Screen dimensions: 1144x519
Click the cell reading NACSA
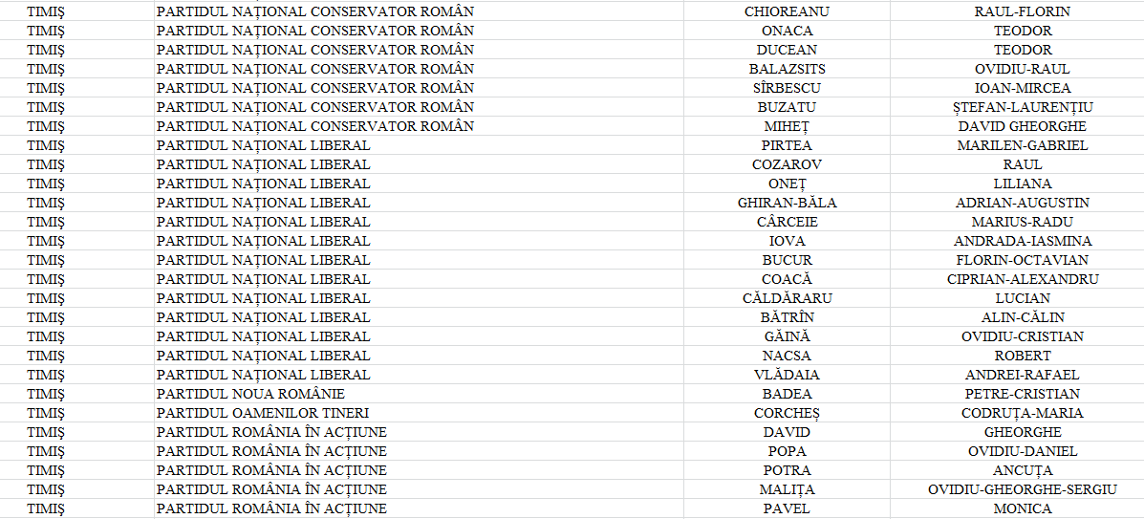pos(787,356)
